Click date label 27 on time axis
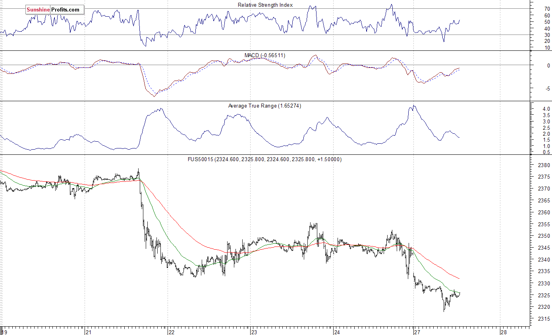 point(417,332)
